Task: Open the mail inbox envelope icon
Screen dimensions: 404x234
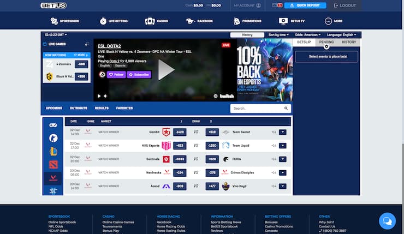Action: click(275, 5)
